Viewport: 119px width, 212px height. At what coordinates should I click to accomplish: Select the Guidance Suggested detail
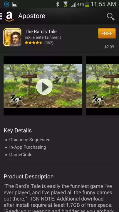pos(30,140)
